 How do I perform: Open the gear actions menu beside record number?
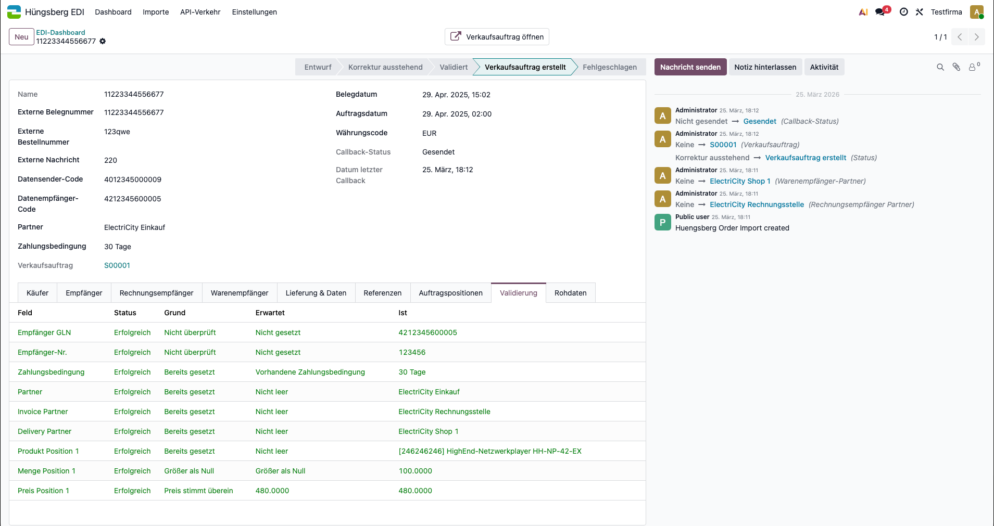[103, 41]
